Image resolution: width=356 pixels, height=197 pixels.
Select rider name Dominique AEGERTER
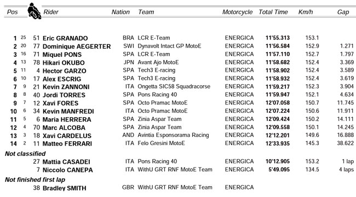(x=77, y=47)
